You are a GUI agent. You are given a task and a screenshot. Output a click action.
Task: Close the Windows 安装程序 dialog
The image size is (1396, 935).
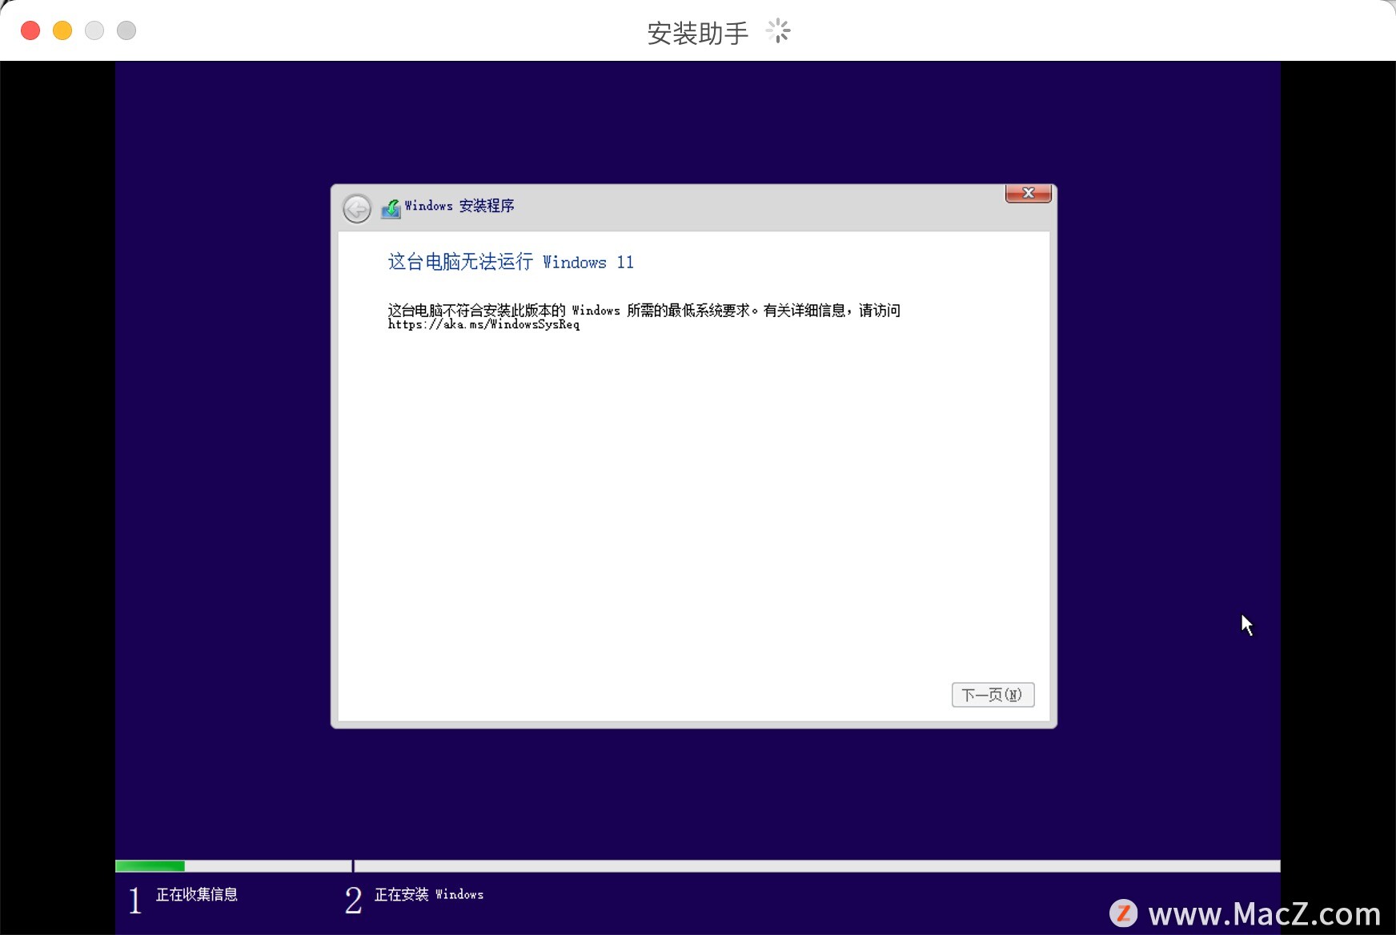click(x=1028, y=193)
